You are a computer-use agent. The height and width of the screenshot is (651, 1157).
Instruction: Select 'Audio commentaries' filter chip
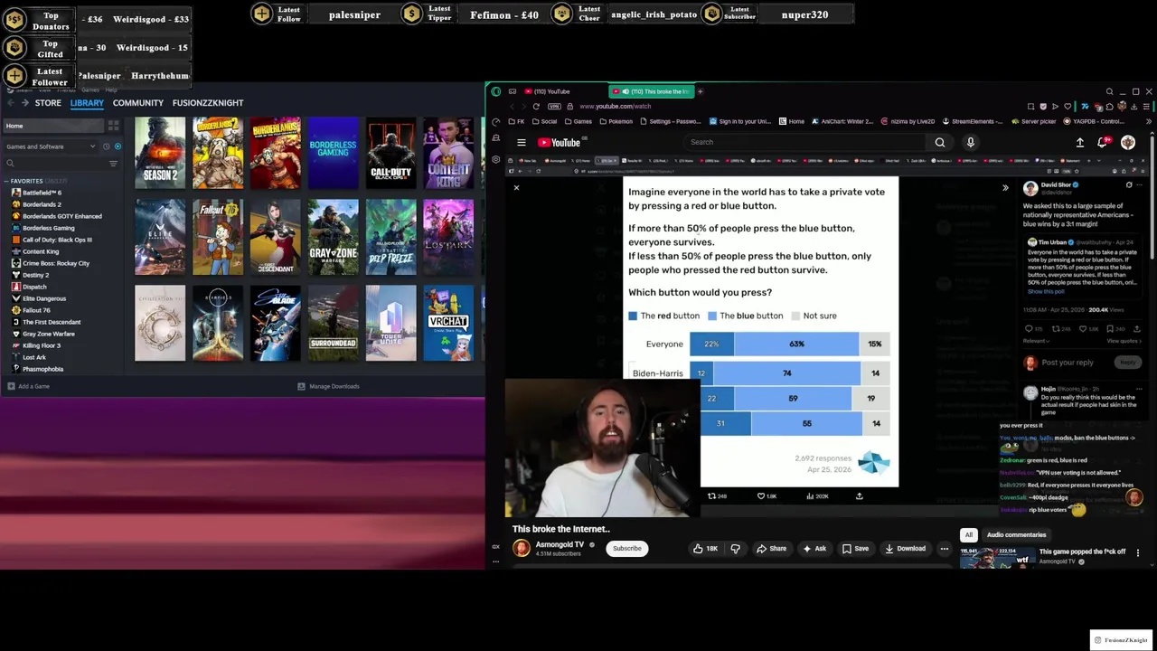pyautogui.click(x=1016, y=534)
